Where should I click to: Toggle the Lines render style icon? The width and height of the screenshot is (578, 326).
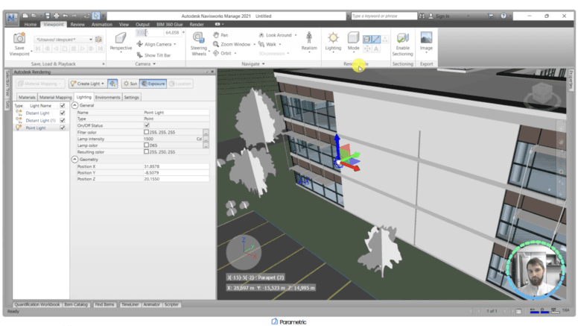pos(375,39)
